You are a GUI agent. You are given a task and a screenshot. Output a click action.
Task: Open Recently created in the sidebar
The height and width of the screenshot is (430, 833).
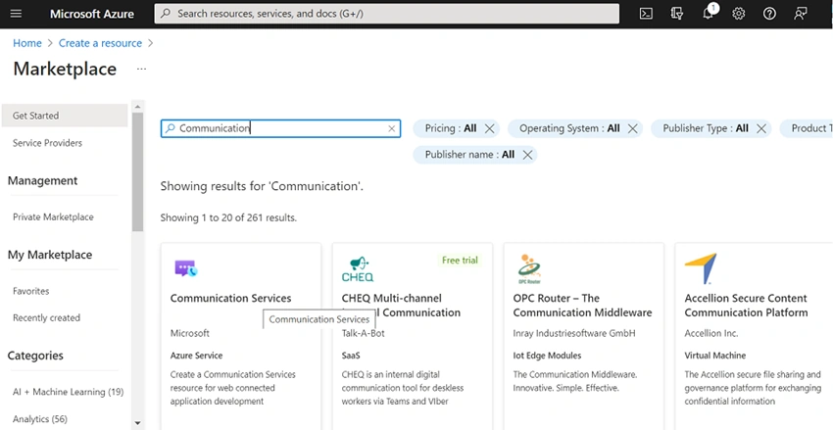46,317
